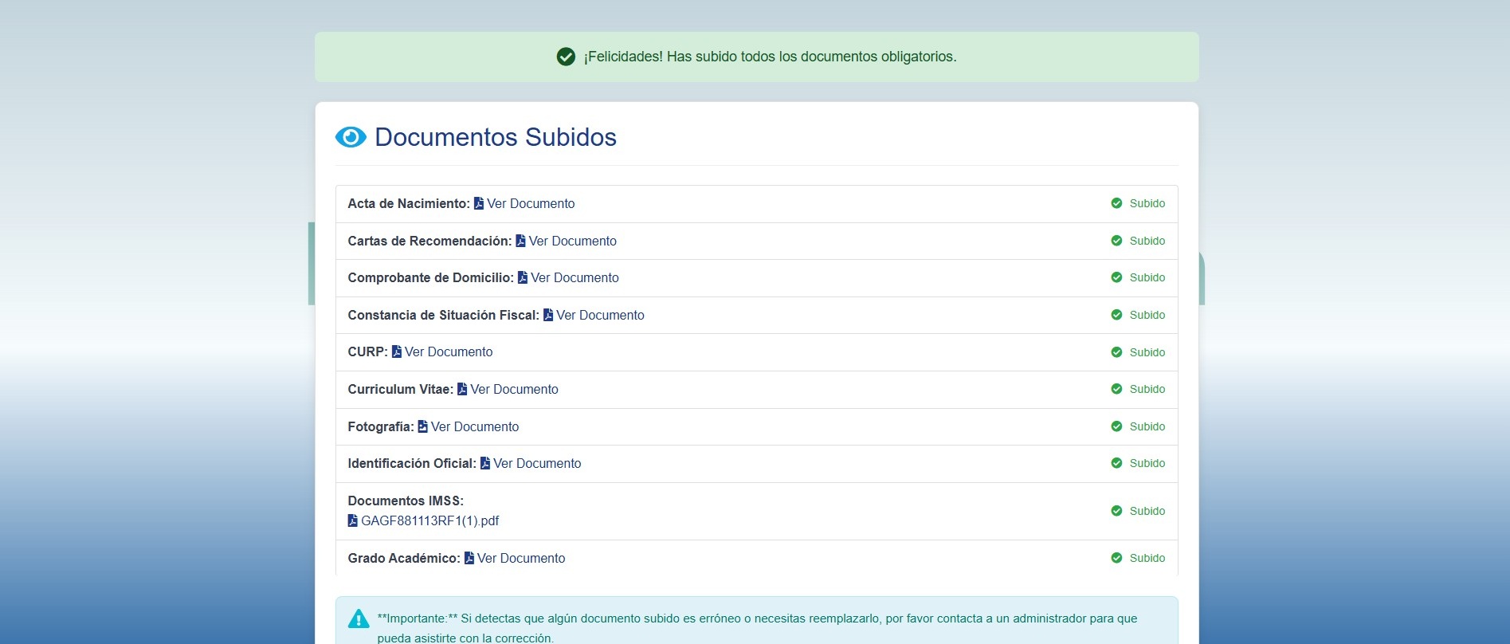Click green check icon in Curriculum Vitae row

(1116, 389)
